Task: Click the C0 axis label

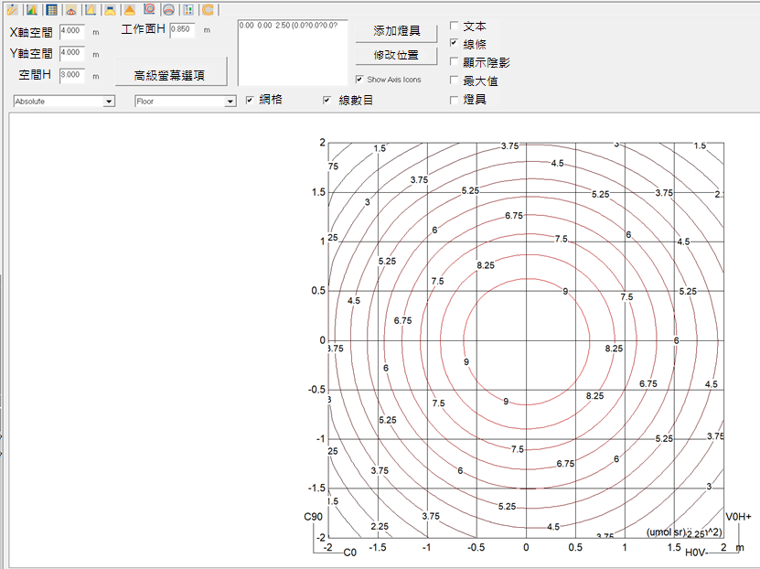Action: (350, 553)
